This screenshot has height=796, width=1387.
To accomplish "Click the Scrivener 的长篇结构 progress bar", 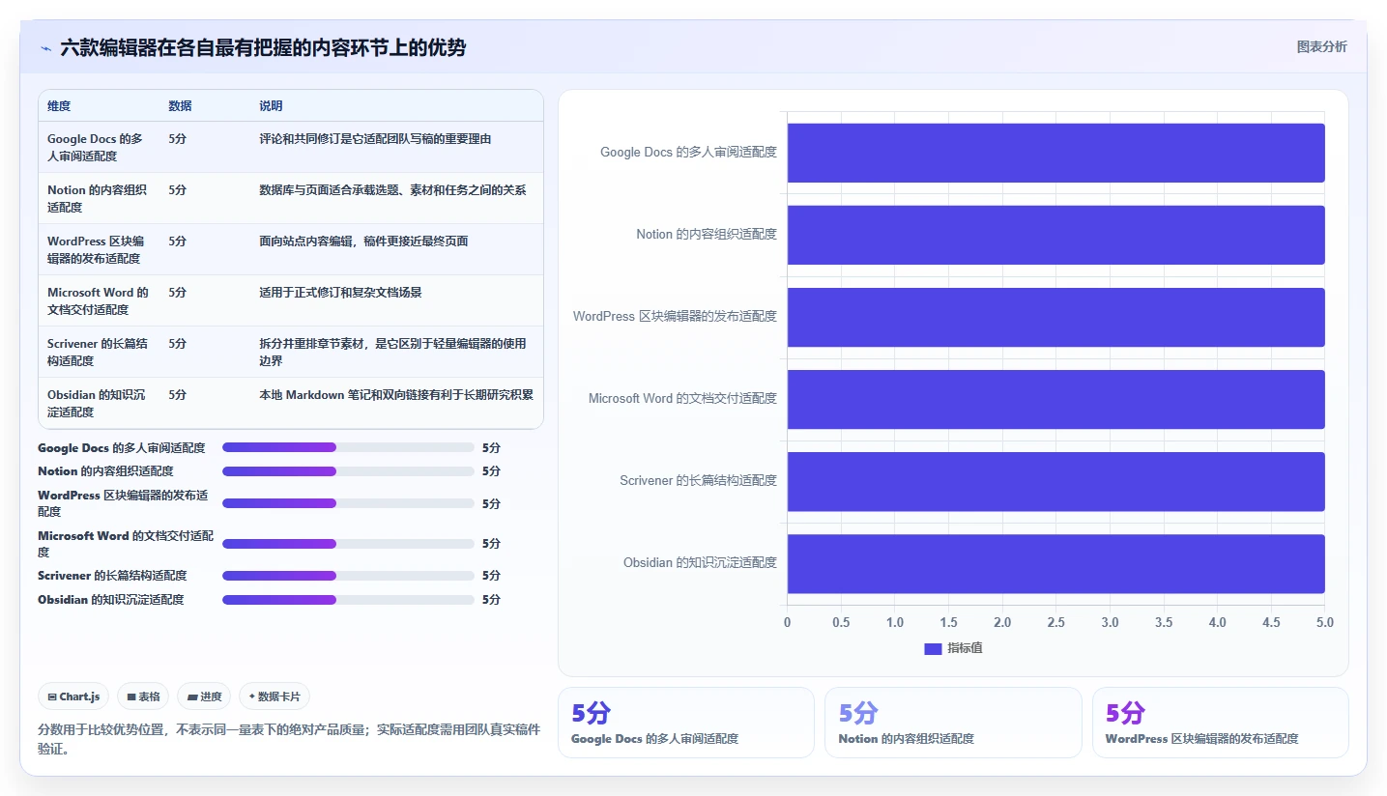I will click(348, 576).
